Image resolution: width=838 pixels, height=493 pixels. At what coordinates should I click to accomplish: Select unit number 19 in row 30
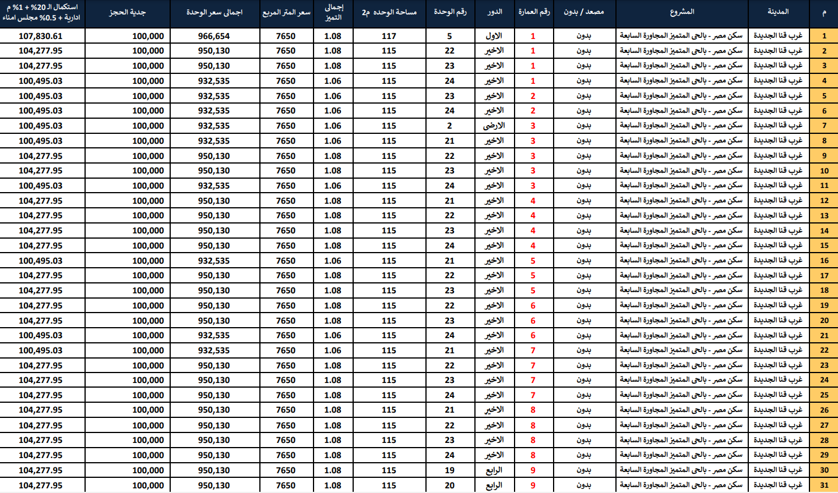tap(449, 470)
